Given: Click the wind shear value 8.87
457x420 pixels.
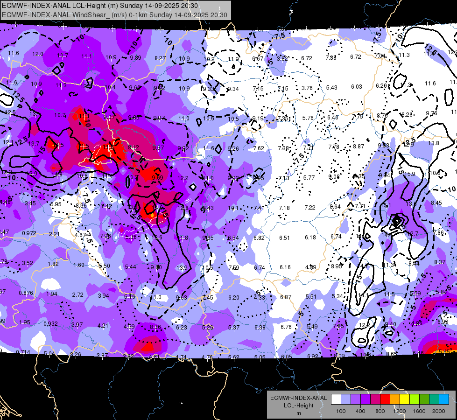Looking at the screenshot, I should click(x=359, y=147).
